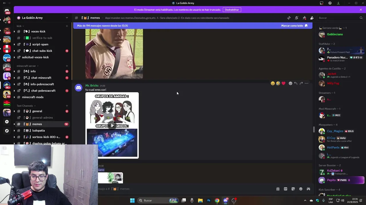Click taskbar Buscar search box
The height and width of the screenshot is (205, 366).
click(158, 200)
